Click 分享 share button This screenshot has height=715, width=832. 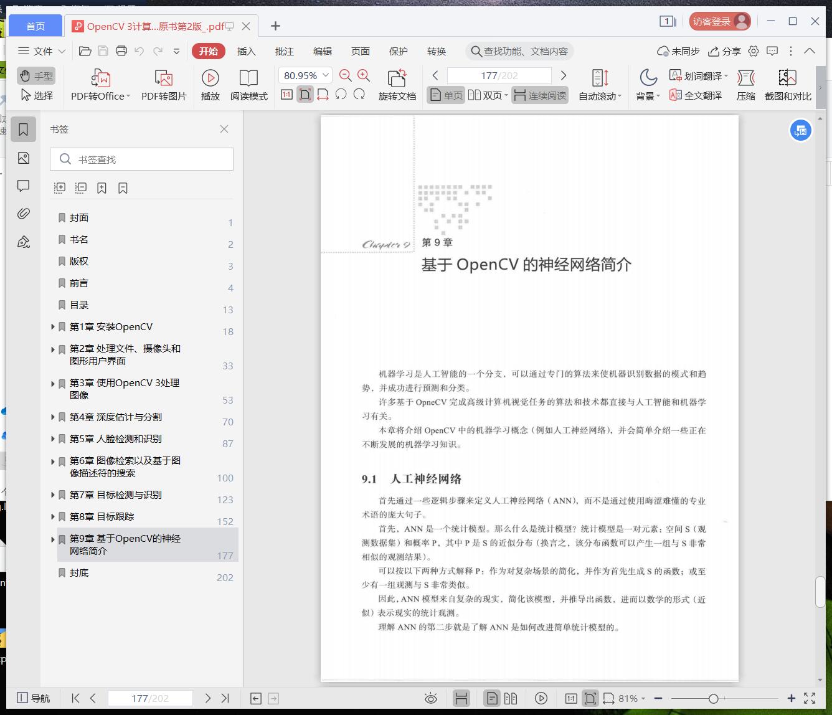click(x=725, y=51)
